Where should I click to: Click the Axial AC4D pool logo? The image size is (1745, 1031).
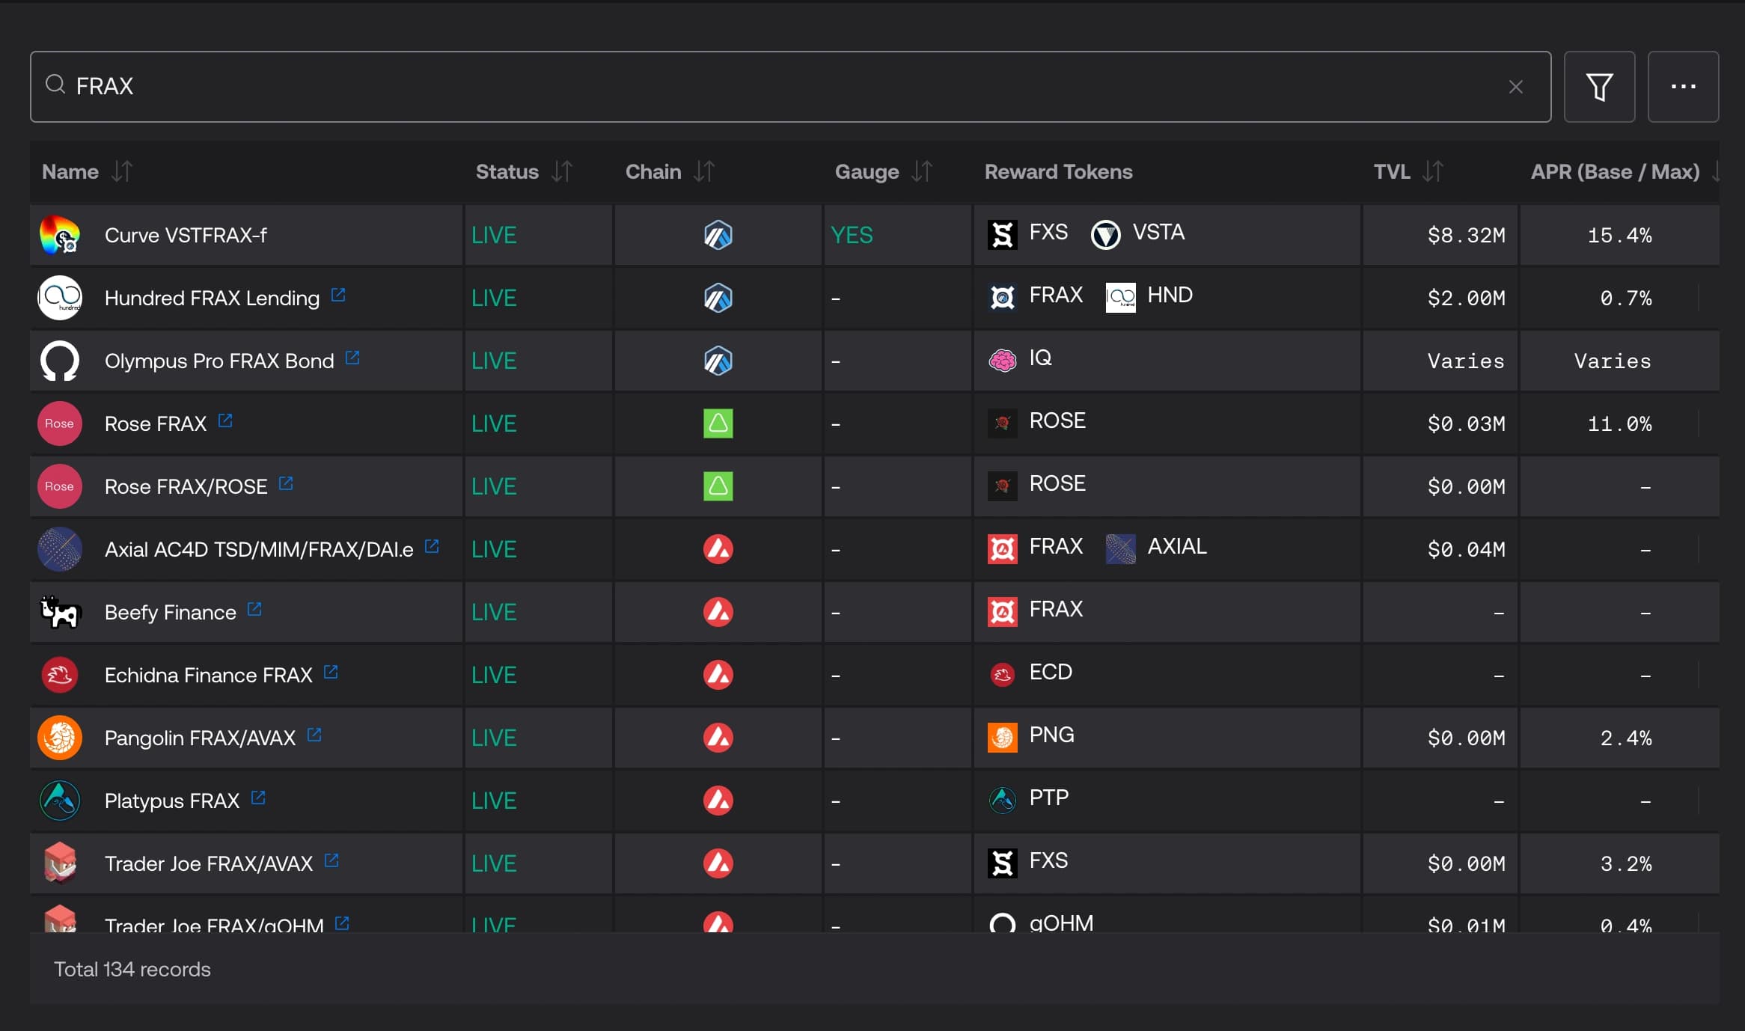pyautogui.click(x=60, y=549)
